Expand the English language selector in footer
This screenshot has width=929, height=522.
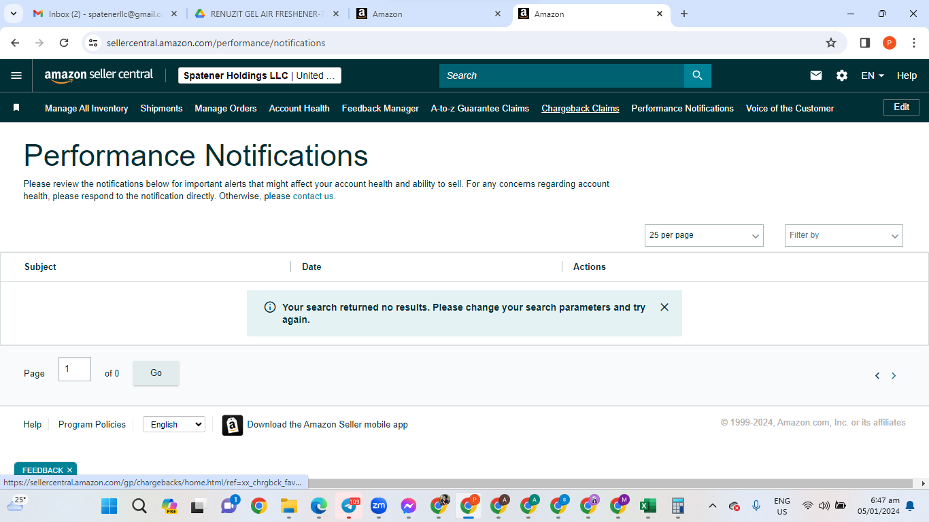click(x=174, y=424)
